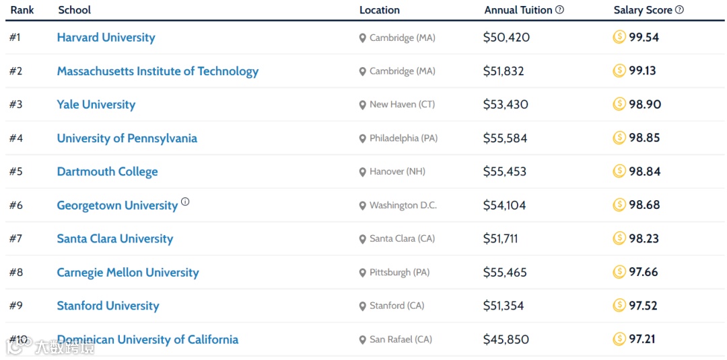Visit the Yale University link
Viewport: 727px width, 360px height.
(96, 105)
